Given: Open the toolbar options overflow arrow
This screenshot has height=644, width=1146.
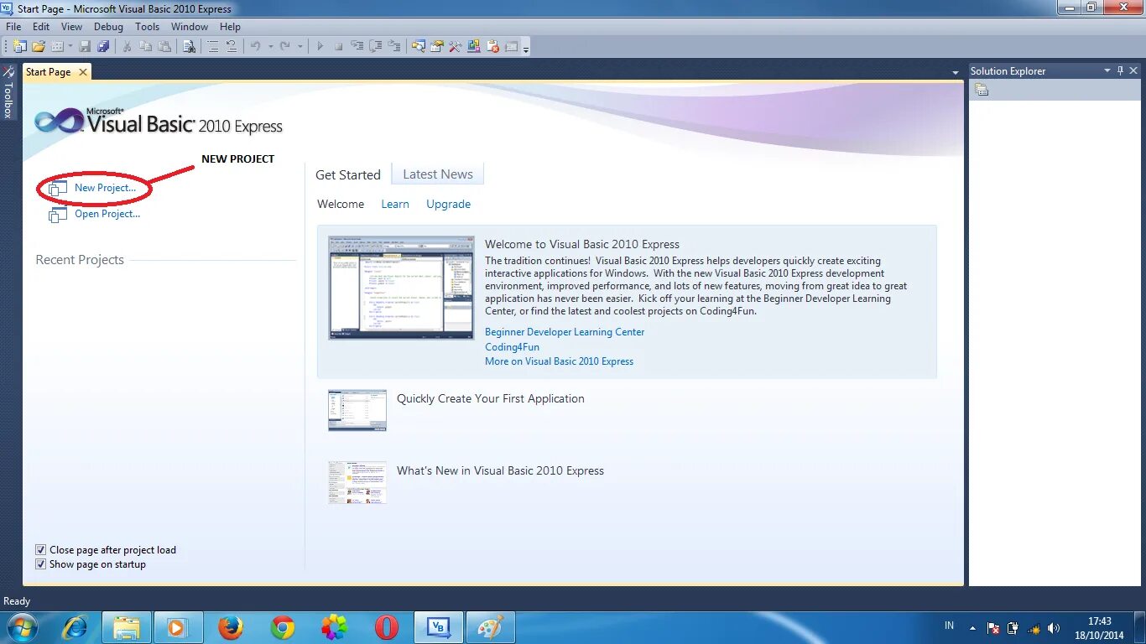Looking at the screenshot, I should 526,48.
